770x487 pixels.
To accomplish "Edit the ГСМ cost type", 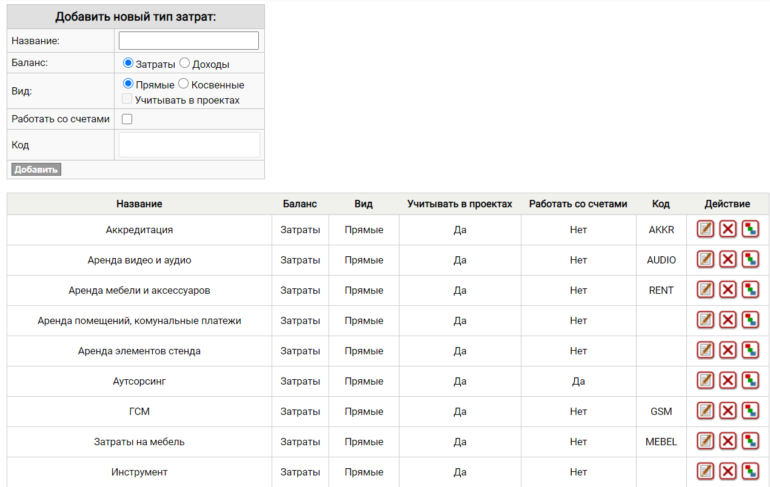I will pyautogui.click(x=705, y=411).
